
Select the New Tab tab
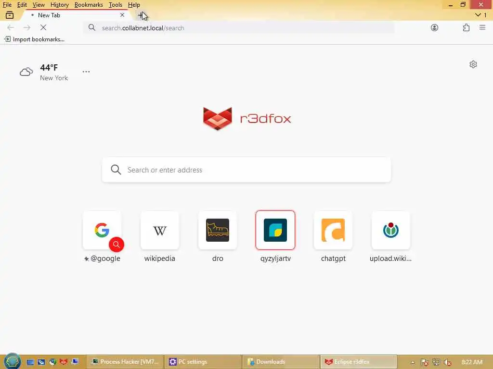(76, 15)
